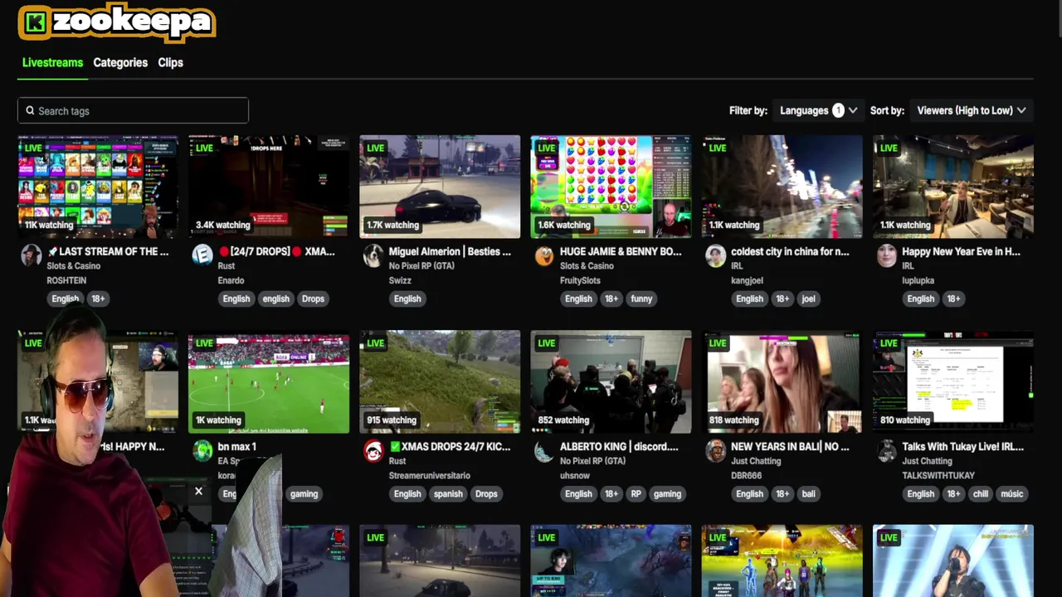Open HUGE JAMIE & BENNY BO... title

621,251
